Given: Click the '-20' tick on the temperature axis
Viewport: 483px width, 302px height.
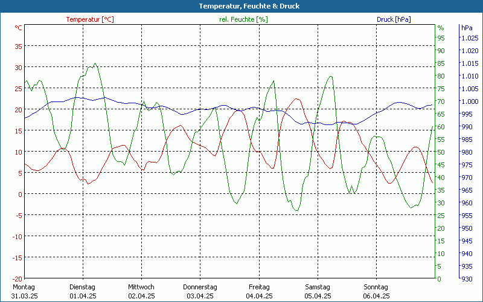Looking at the screenshot, I should (x=18, y=279).
